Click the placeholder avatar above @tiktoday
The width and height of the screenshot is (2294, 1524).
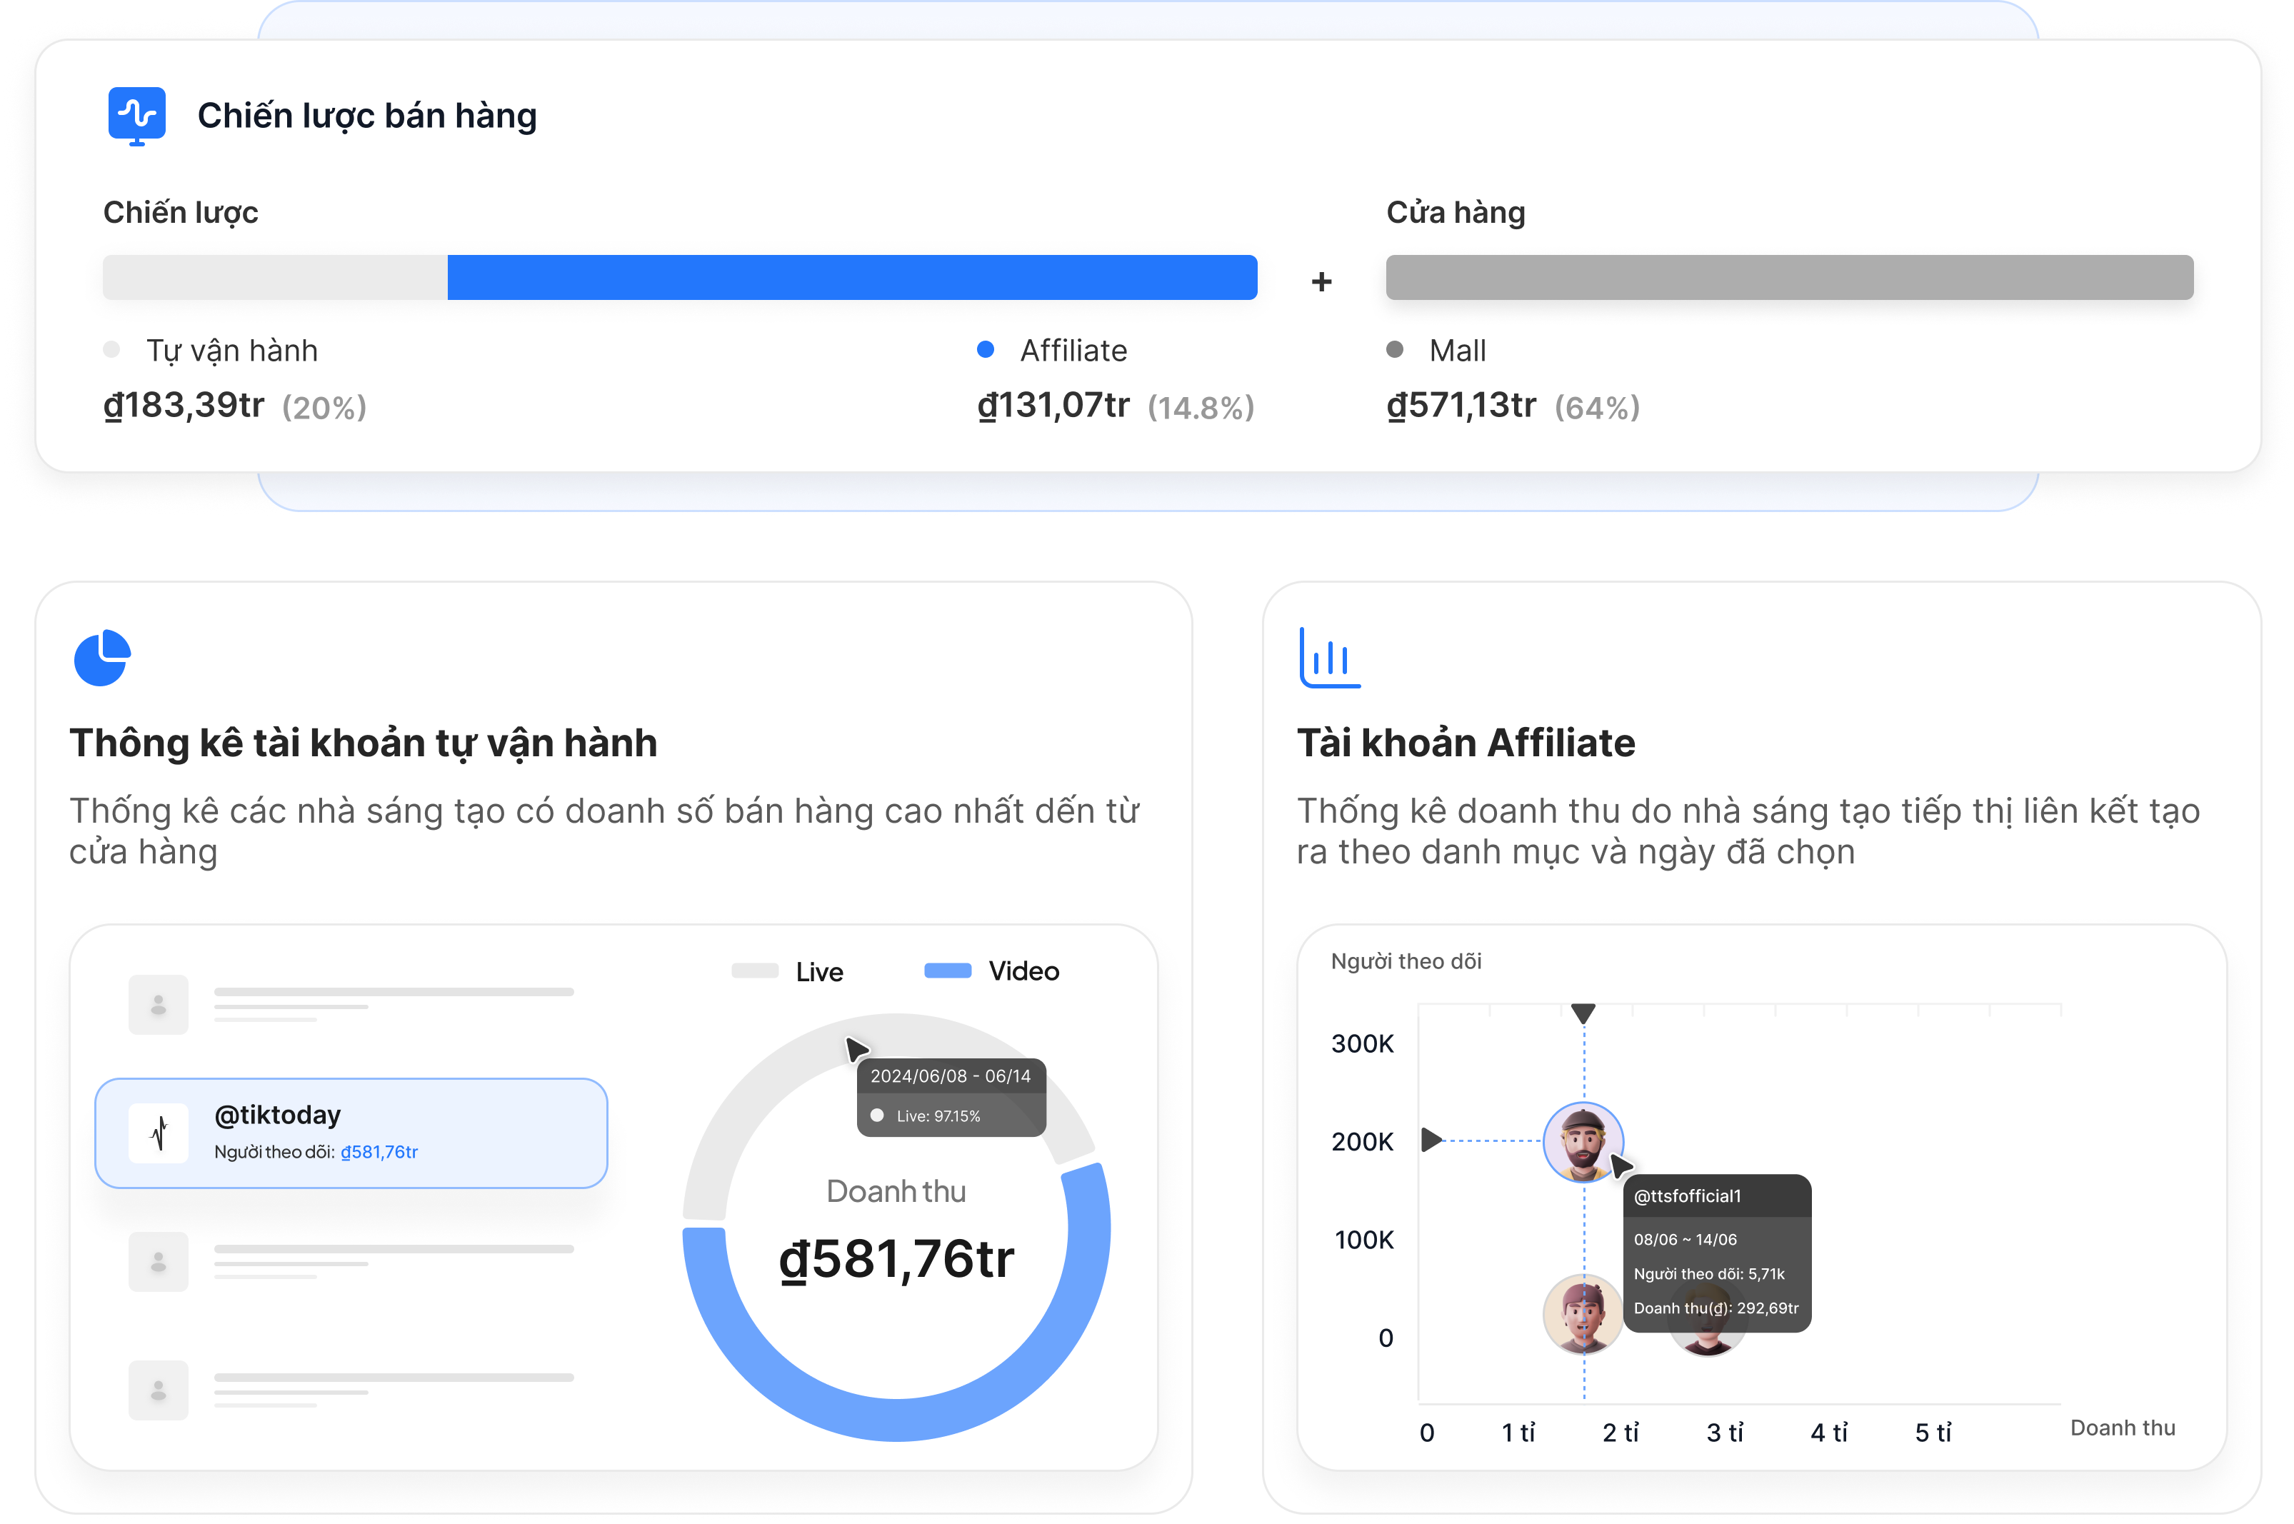click(x=159, y=1004)
